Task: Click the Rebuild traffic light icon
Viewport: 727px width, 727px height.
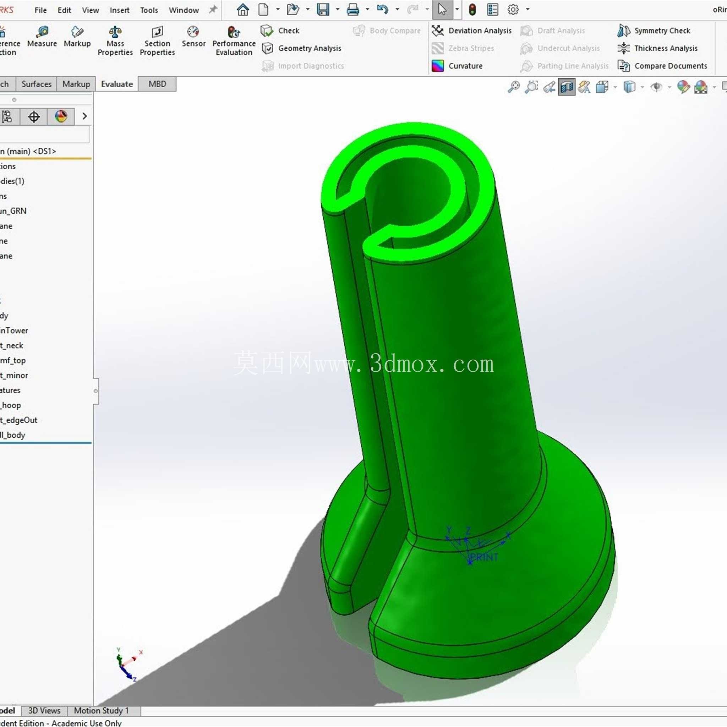Action: point(472,10)
